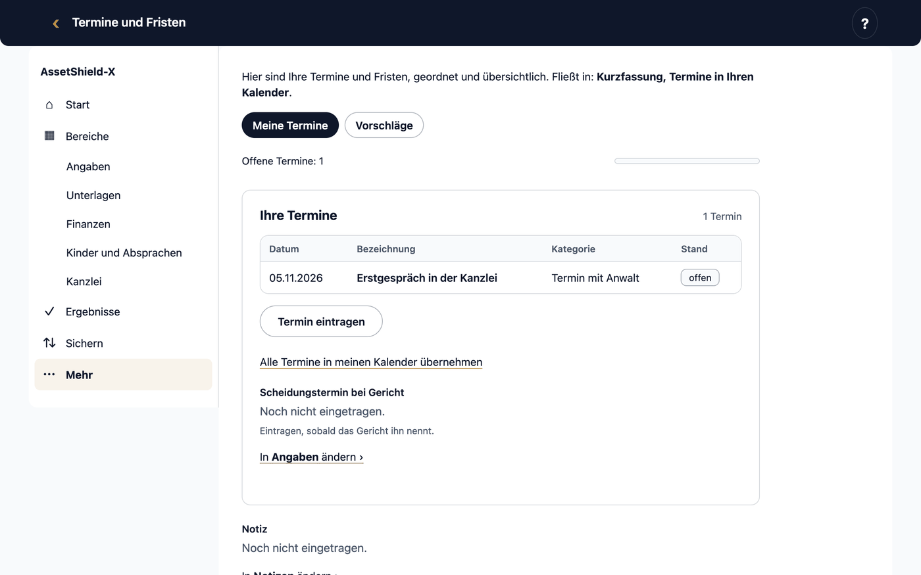Click the Sichern up-down arrows icon
The image size is (921, 575).
[49, 343]
